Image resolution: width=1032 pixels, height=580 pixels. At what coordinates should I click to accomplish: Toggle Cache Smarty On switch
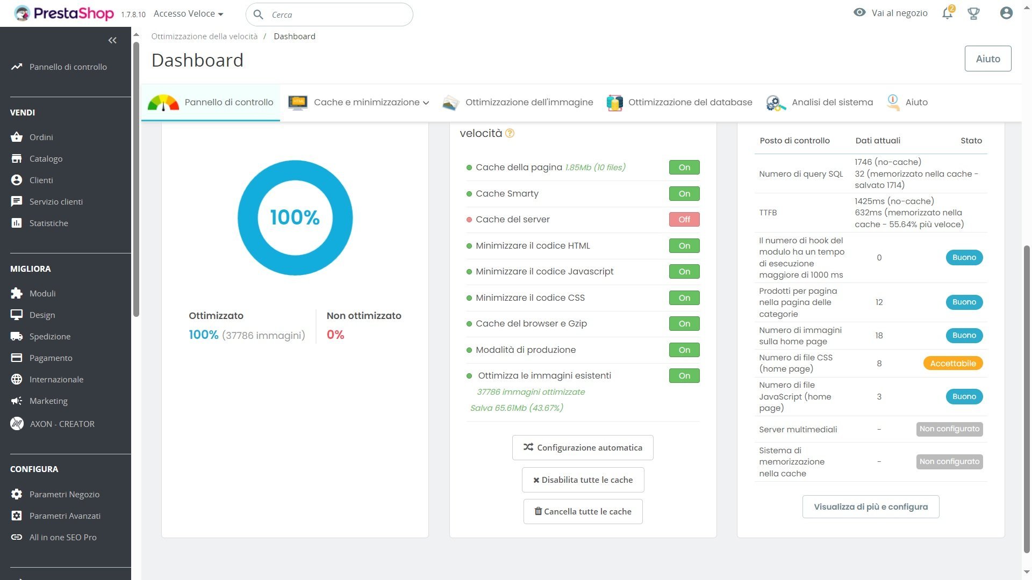(684, 193)
